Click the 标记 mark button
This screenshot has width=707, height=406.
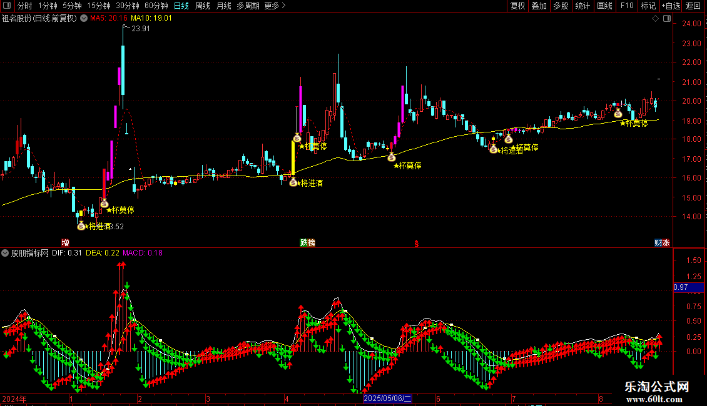pyautogui.click(x=648, y=6)
